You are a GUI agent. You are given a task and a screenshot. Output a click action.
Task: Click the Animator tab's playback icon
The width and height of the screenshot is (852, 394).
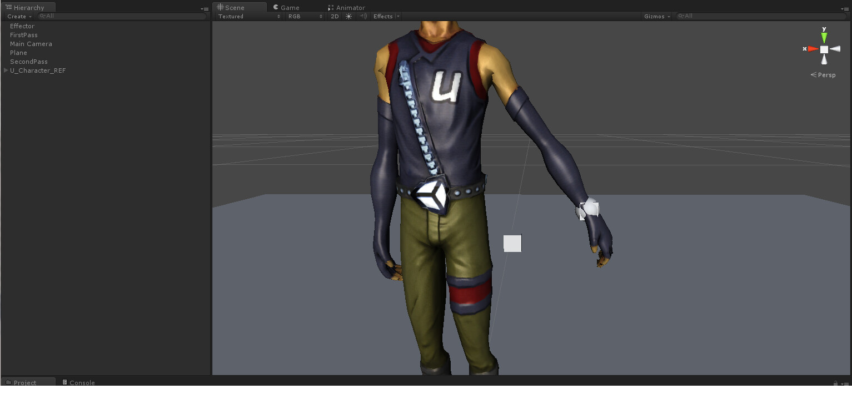(330, 7)
